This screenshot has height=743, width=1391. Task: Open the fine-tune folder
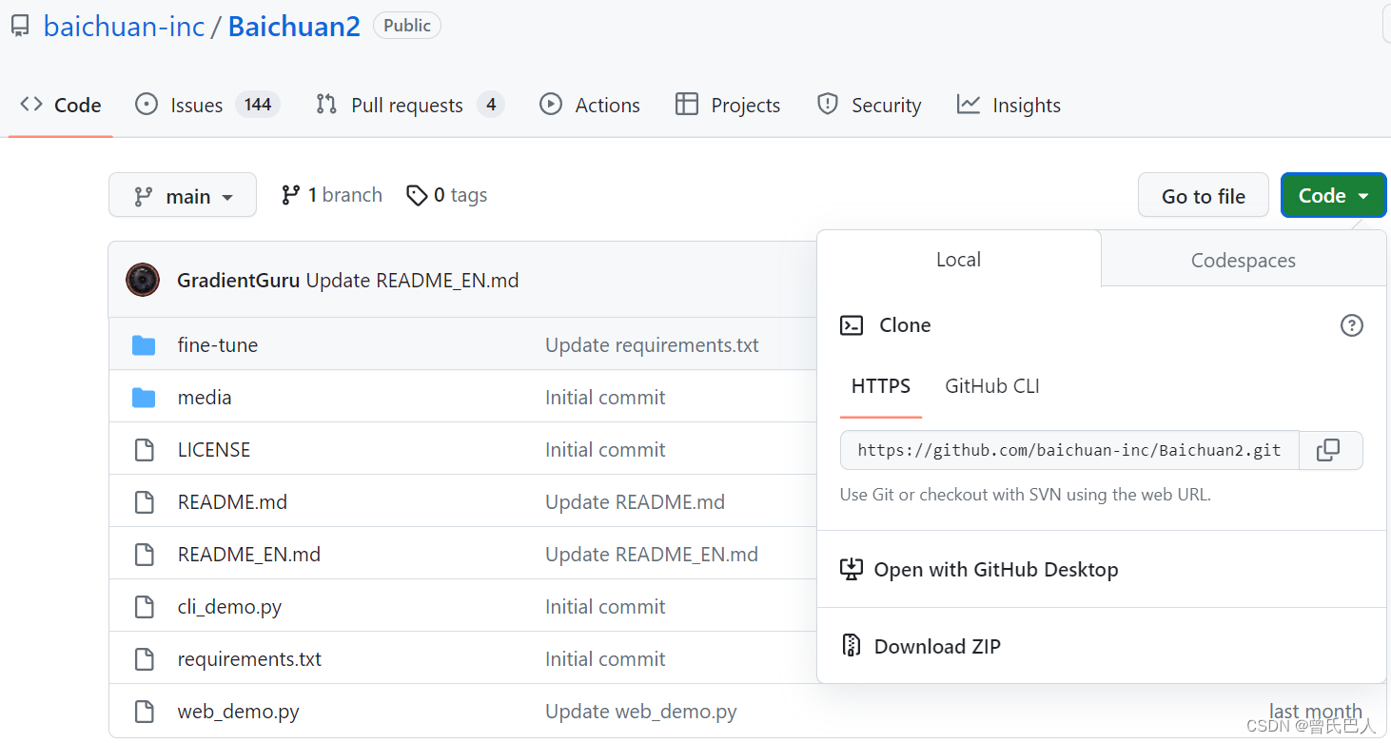pos(218,344)
